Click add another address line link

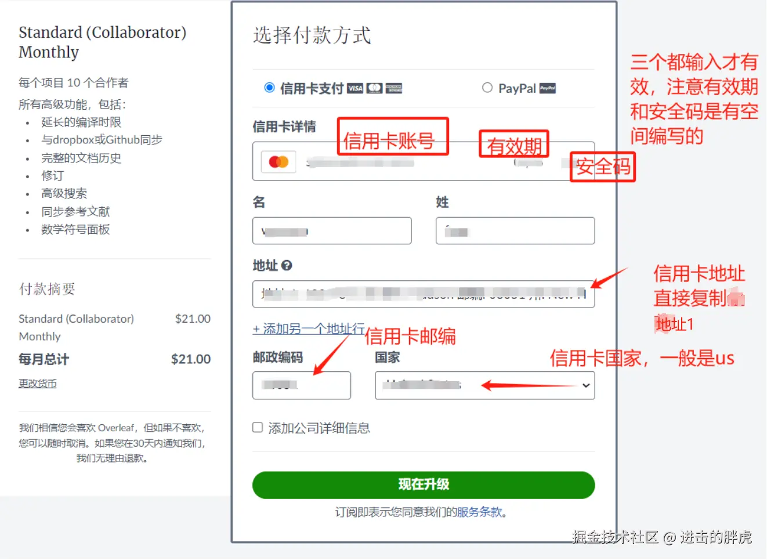pyautogui.click(x=309, y=329)
